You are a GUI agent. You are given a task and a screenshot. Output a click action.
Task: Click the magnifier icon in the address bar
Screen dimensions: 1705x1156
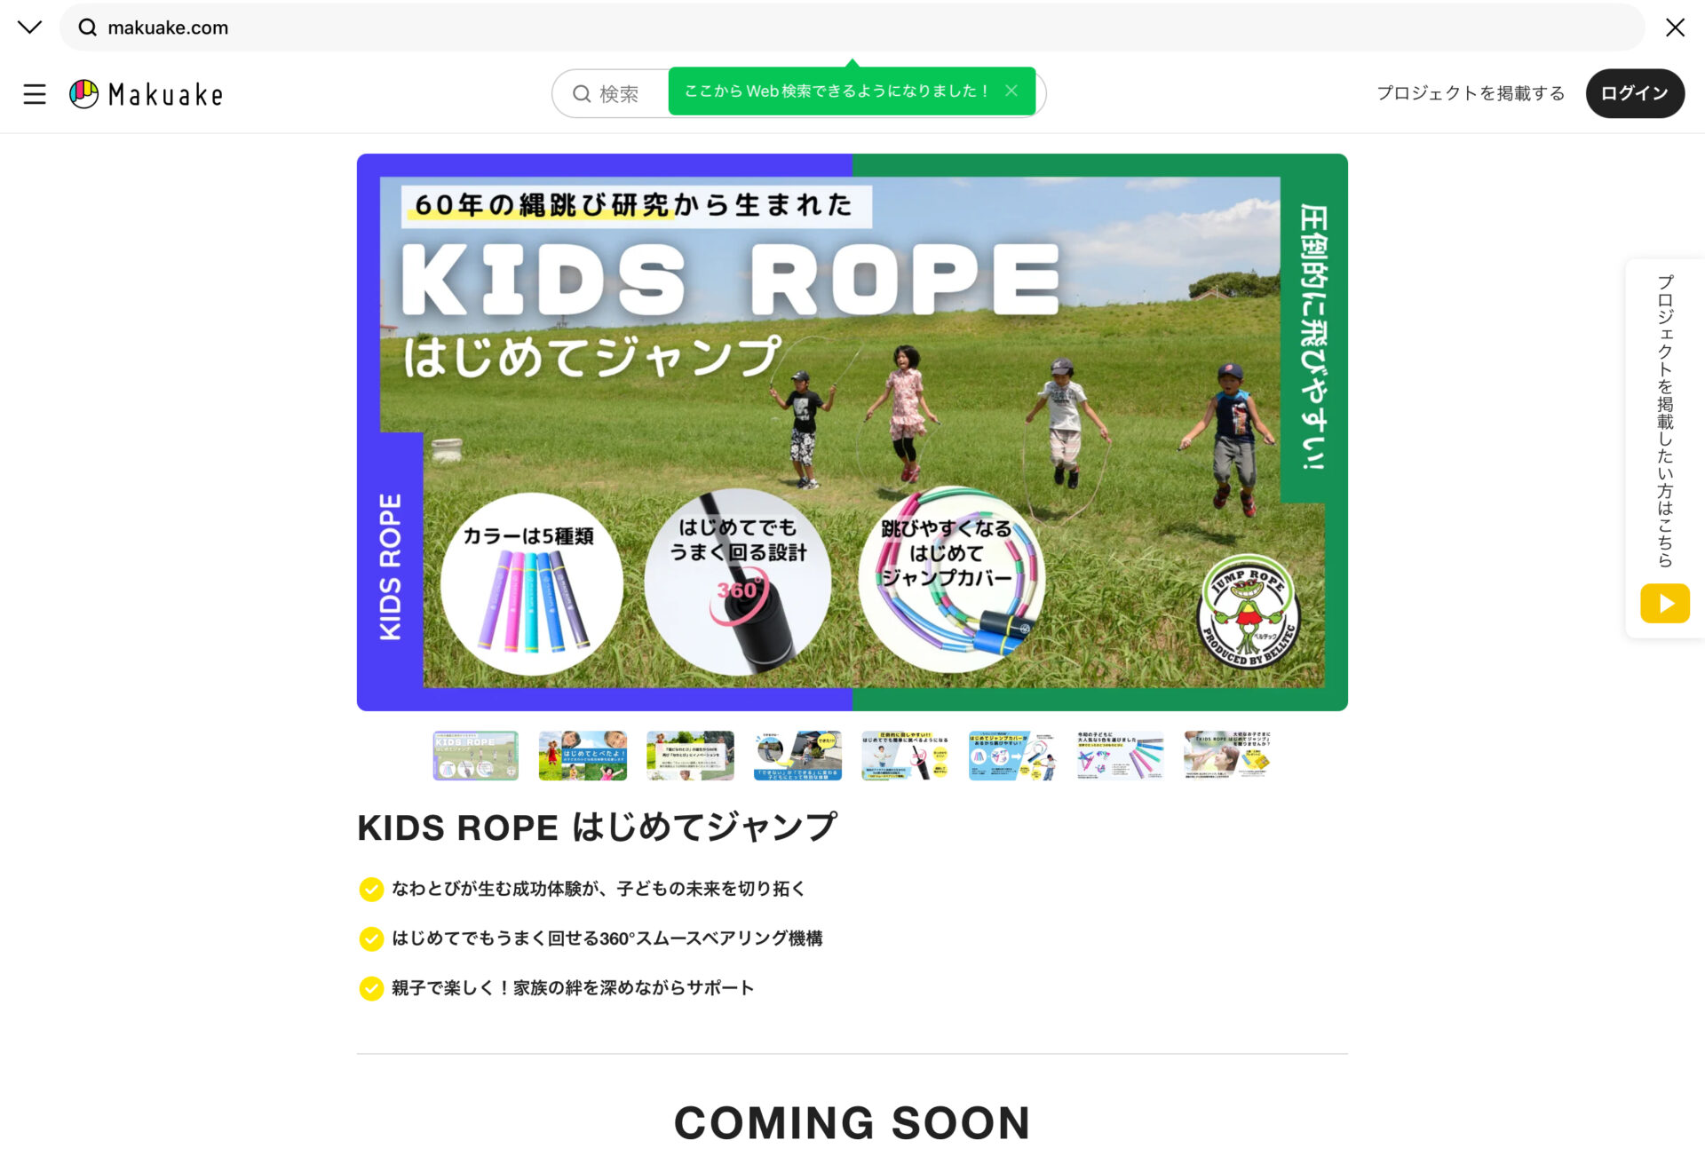[x=87, y=28]
